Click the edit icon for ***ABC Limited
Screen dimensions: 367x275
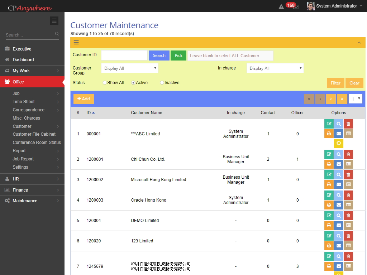pyautogui.click(x=329, y=124)
